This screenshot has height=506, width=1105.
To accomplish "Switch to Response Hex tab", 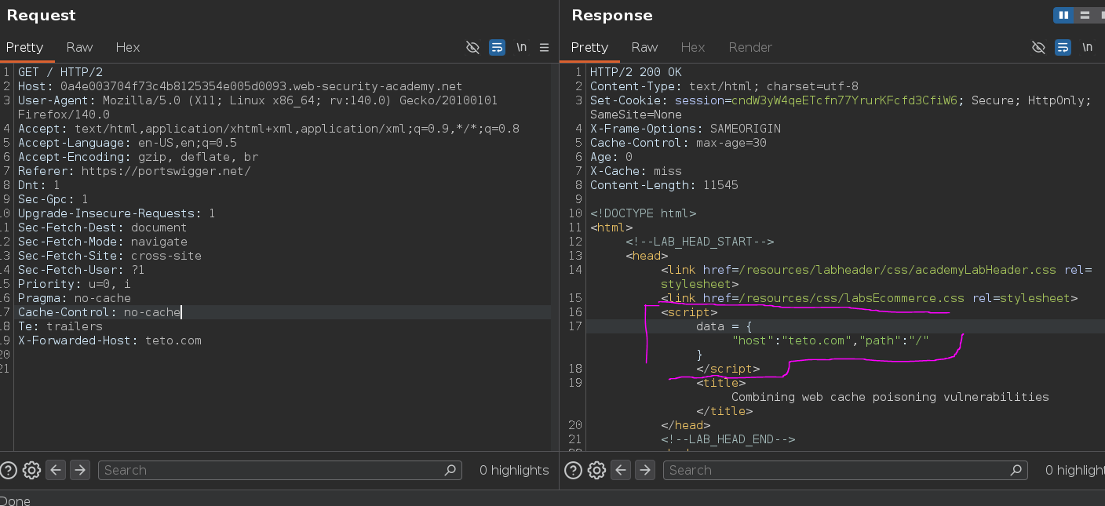I will click(x=693, y=47).
